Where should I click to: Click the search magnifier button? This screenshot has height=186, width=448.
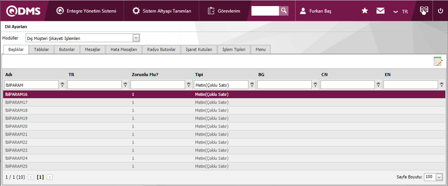point(284,11)
